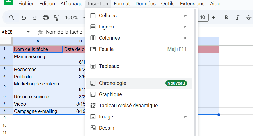This screenshot has height=136, width=253.
Task: Open the name box dropdown arrow
Action: point(28,32)
